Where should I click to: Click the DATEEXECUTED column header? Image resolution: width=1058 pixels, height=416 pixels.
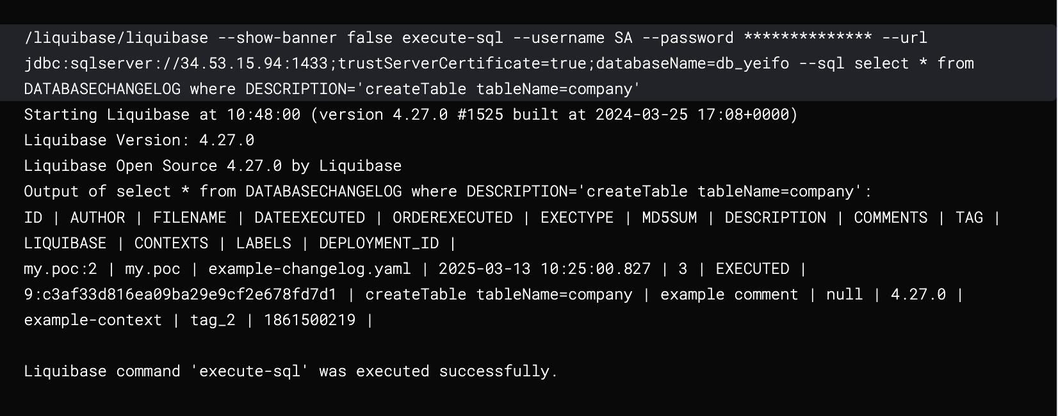click(x=309, y=218)
